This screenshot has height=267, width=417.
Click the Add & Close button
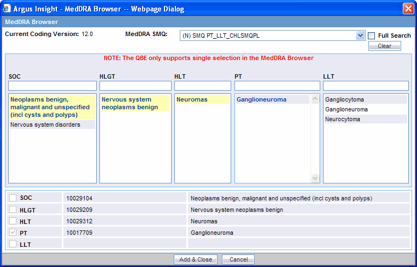196,259
